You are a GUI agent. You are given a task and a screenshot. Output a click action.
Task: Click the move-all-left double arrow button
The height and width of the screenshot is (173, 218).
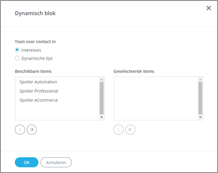pyautogui.click(x=130, y=129)
